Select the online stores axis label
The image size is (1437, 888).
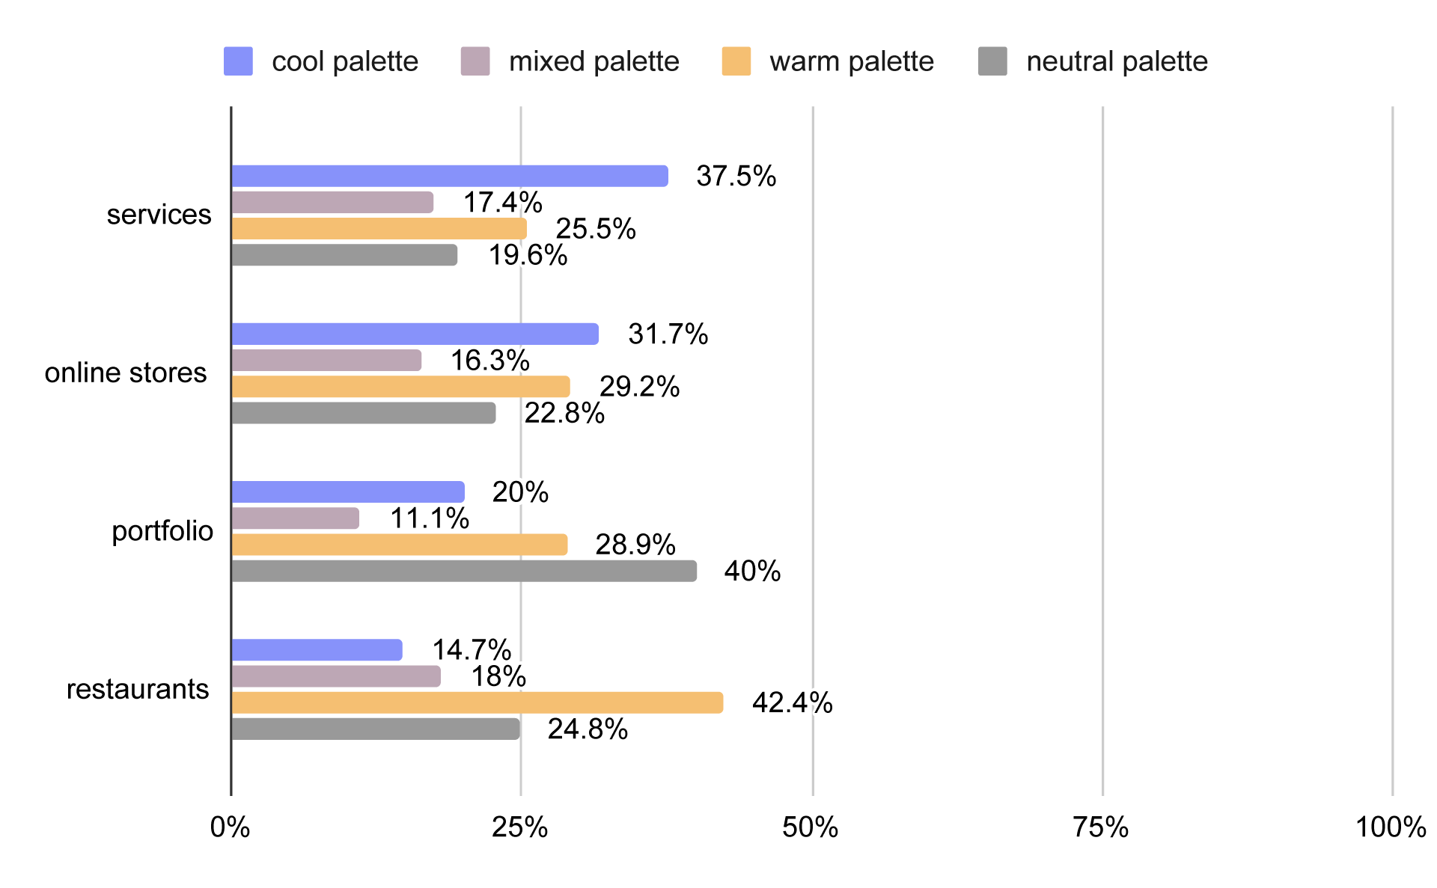click(126, 373)
